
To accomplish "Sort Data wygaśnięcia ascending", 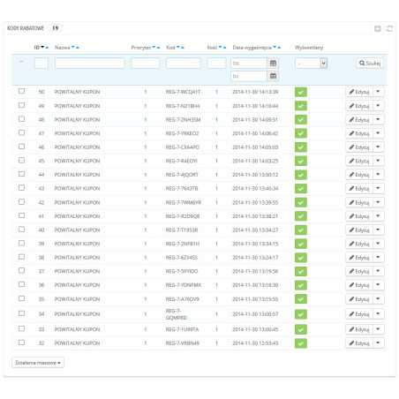I will coord(279,48).
